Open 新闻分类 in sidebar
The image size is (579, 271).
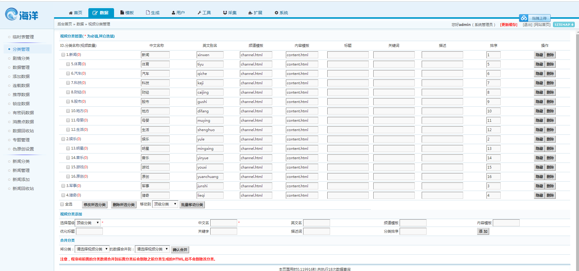pos(21,161)
